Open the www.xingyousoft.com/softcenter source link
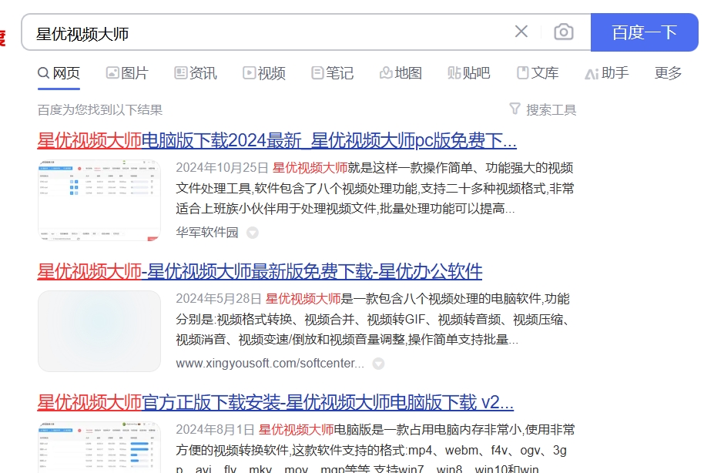Viewport: 704px width, 473px height. pyautogui.click(x=270, y=363)
